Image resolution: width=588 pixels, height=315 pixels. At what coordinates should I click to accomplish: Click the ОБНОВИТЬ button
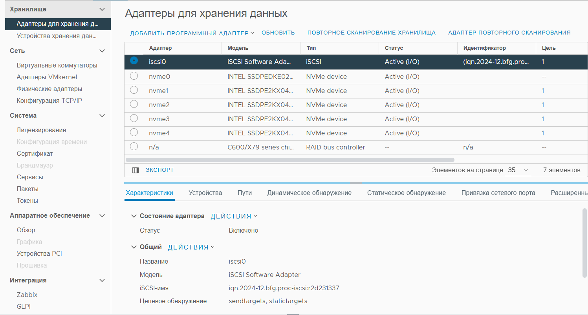point(278,33)
